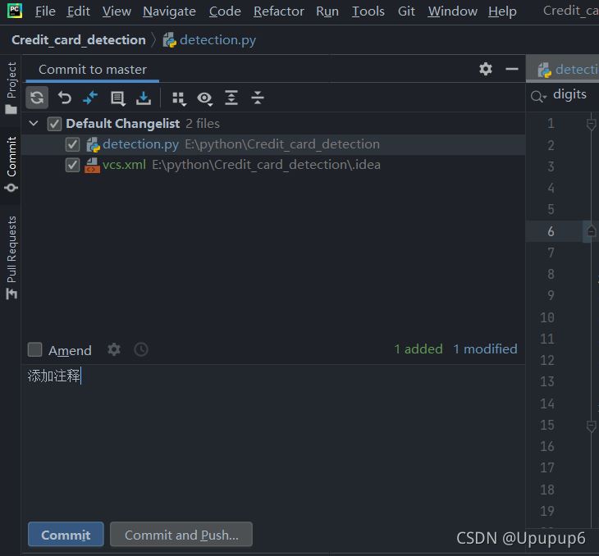Click the Shelve changes download icon
The width and height of the screenshot is (599, 556).
point(144,98)
